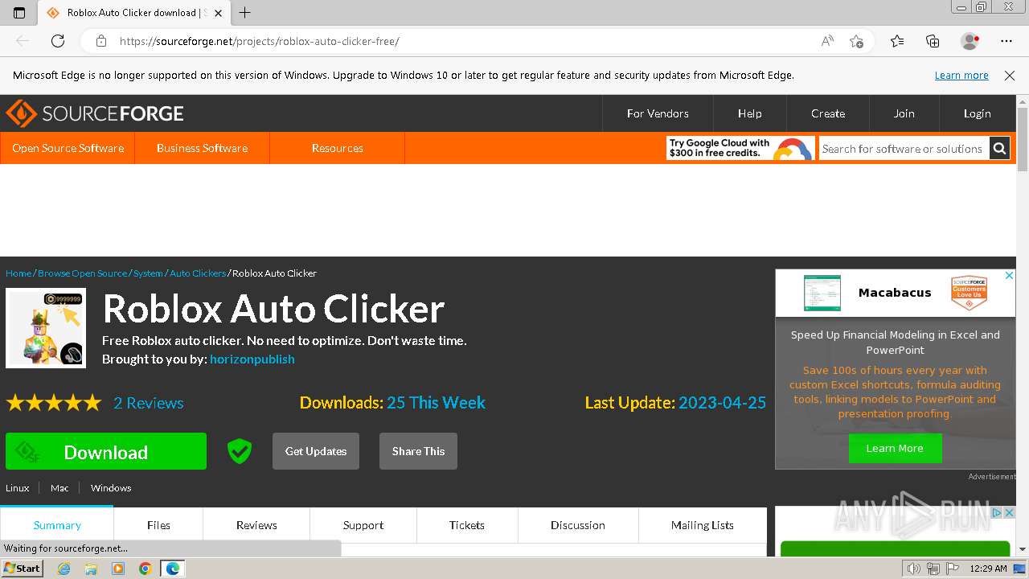The height and width of the screenshot is (579, 1029).
Task: Add this page to favorites star icon
Action: [856, 41]
